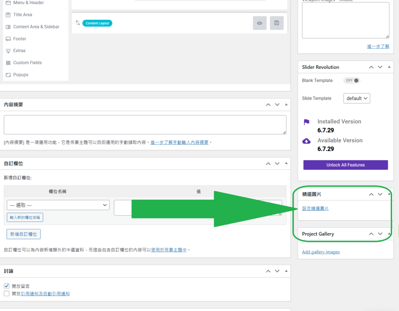Click the Footer sidebar icon
This screenshot has height=311, width=399.
(8, 39)
